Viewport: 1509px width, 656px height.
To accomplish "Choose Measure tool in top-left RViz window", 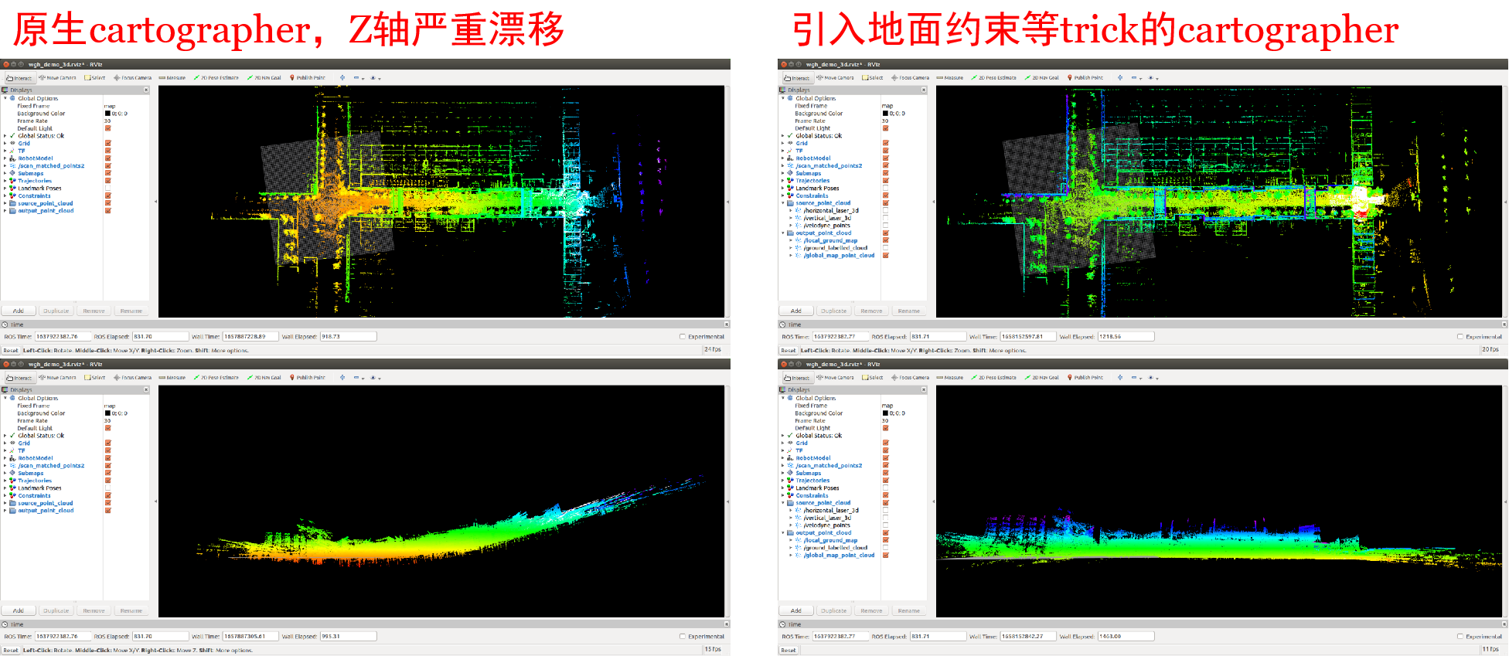I will (x=172, y=78).
